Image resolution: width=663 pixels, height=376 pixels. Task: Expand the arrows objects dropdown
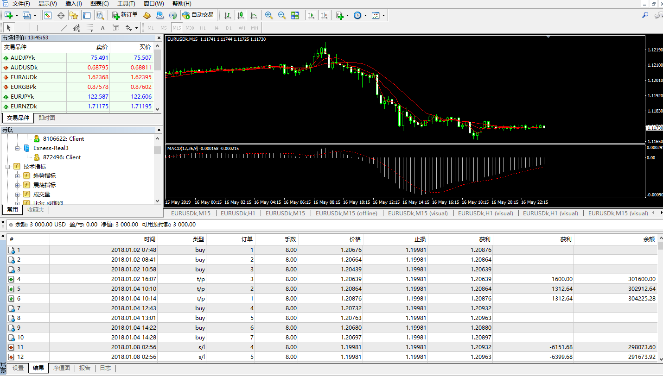pos(136,28)
